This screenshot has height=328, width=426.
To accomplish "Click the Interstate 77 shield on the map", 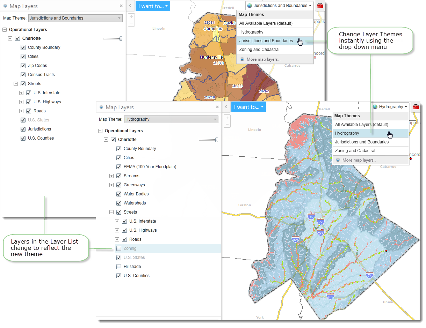I will click(x=321, y=221).
